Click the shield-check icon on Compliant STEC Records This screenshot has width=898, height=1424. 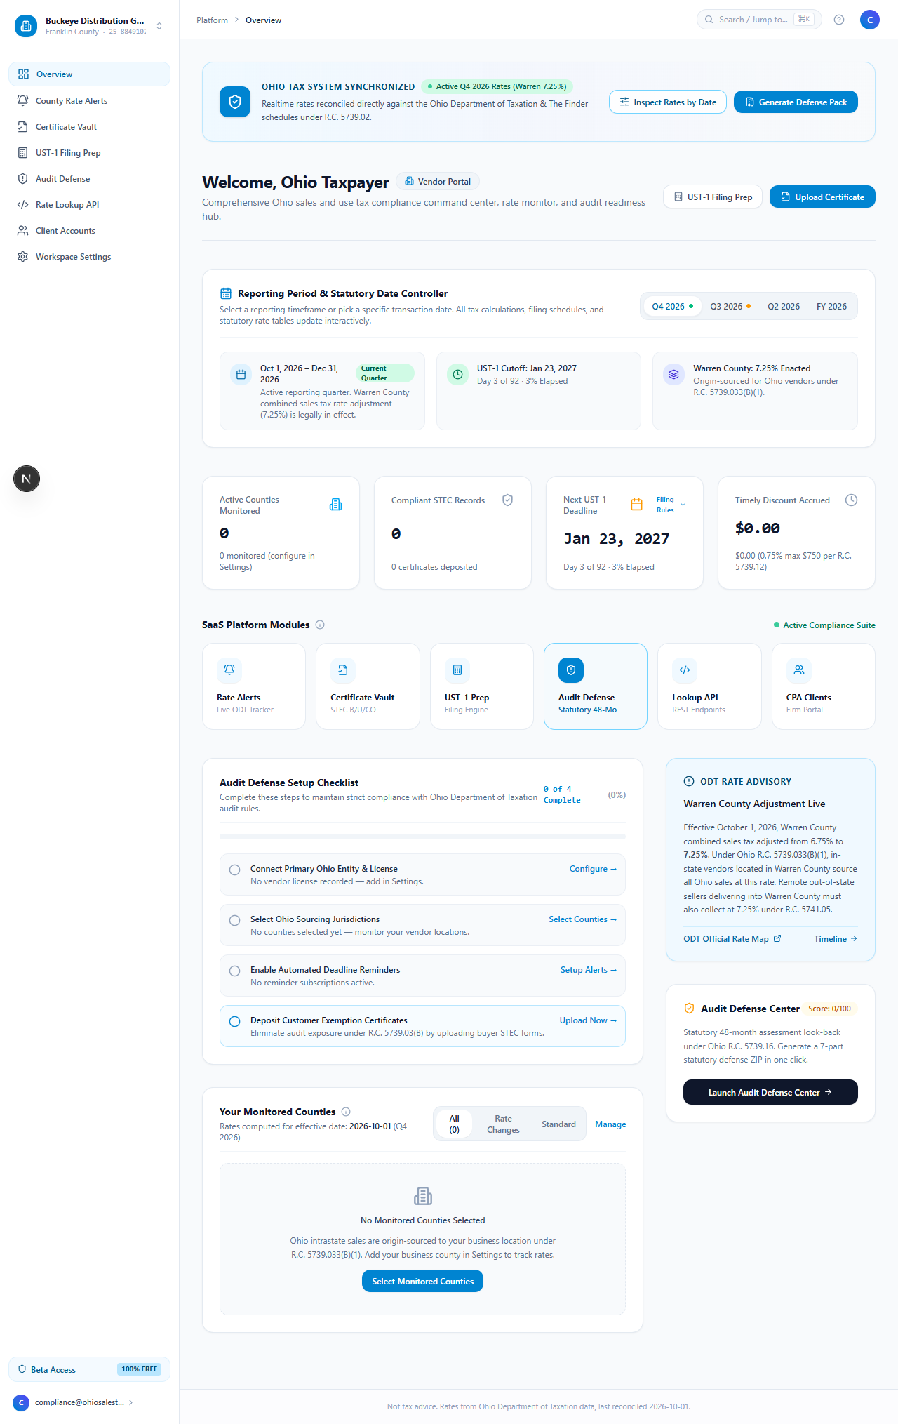click(x=507, y=500)
